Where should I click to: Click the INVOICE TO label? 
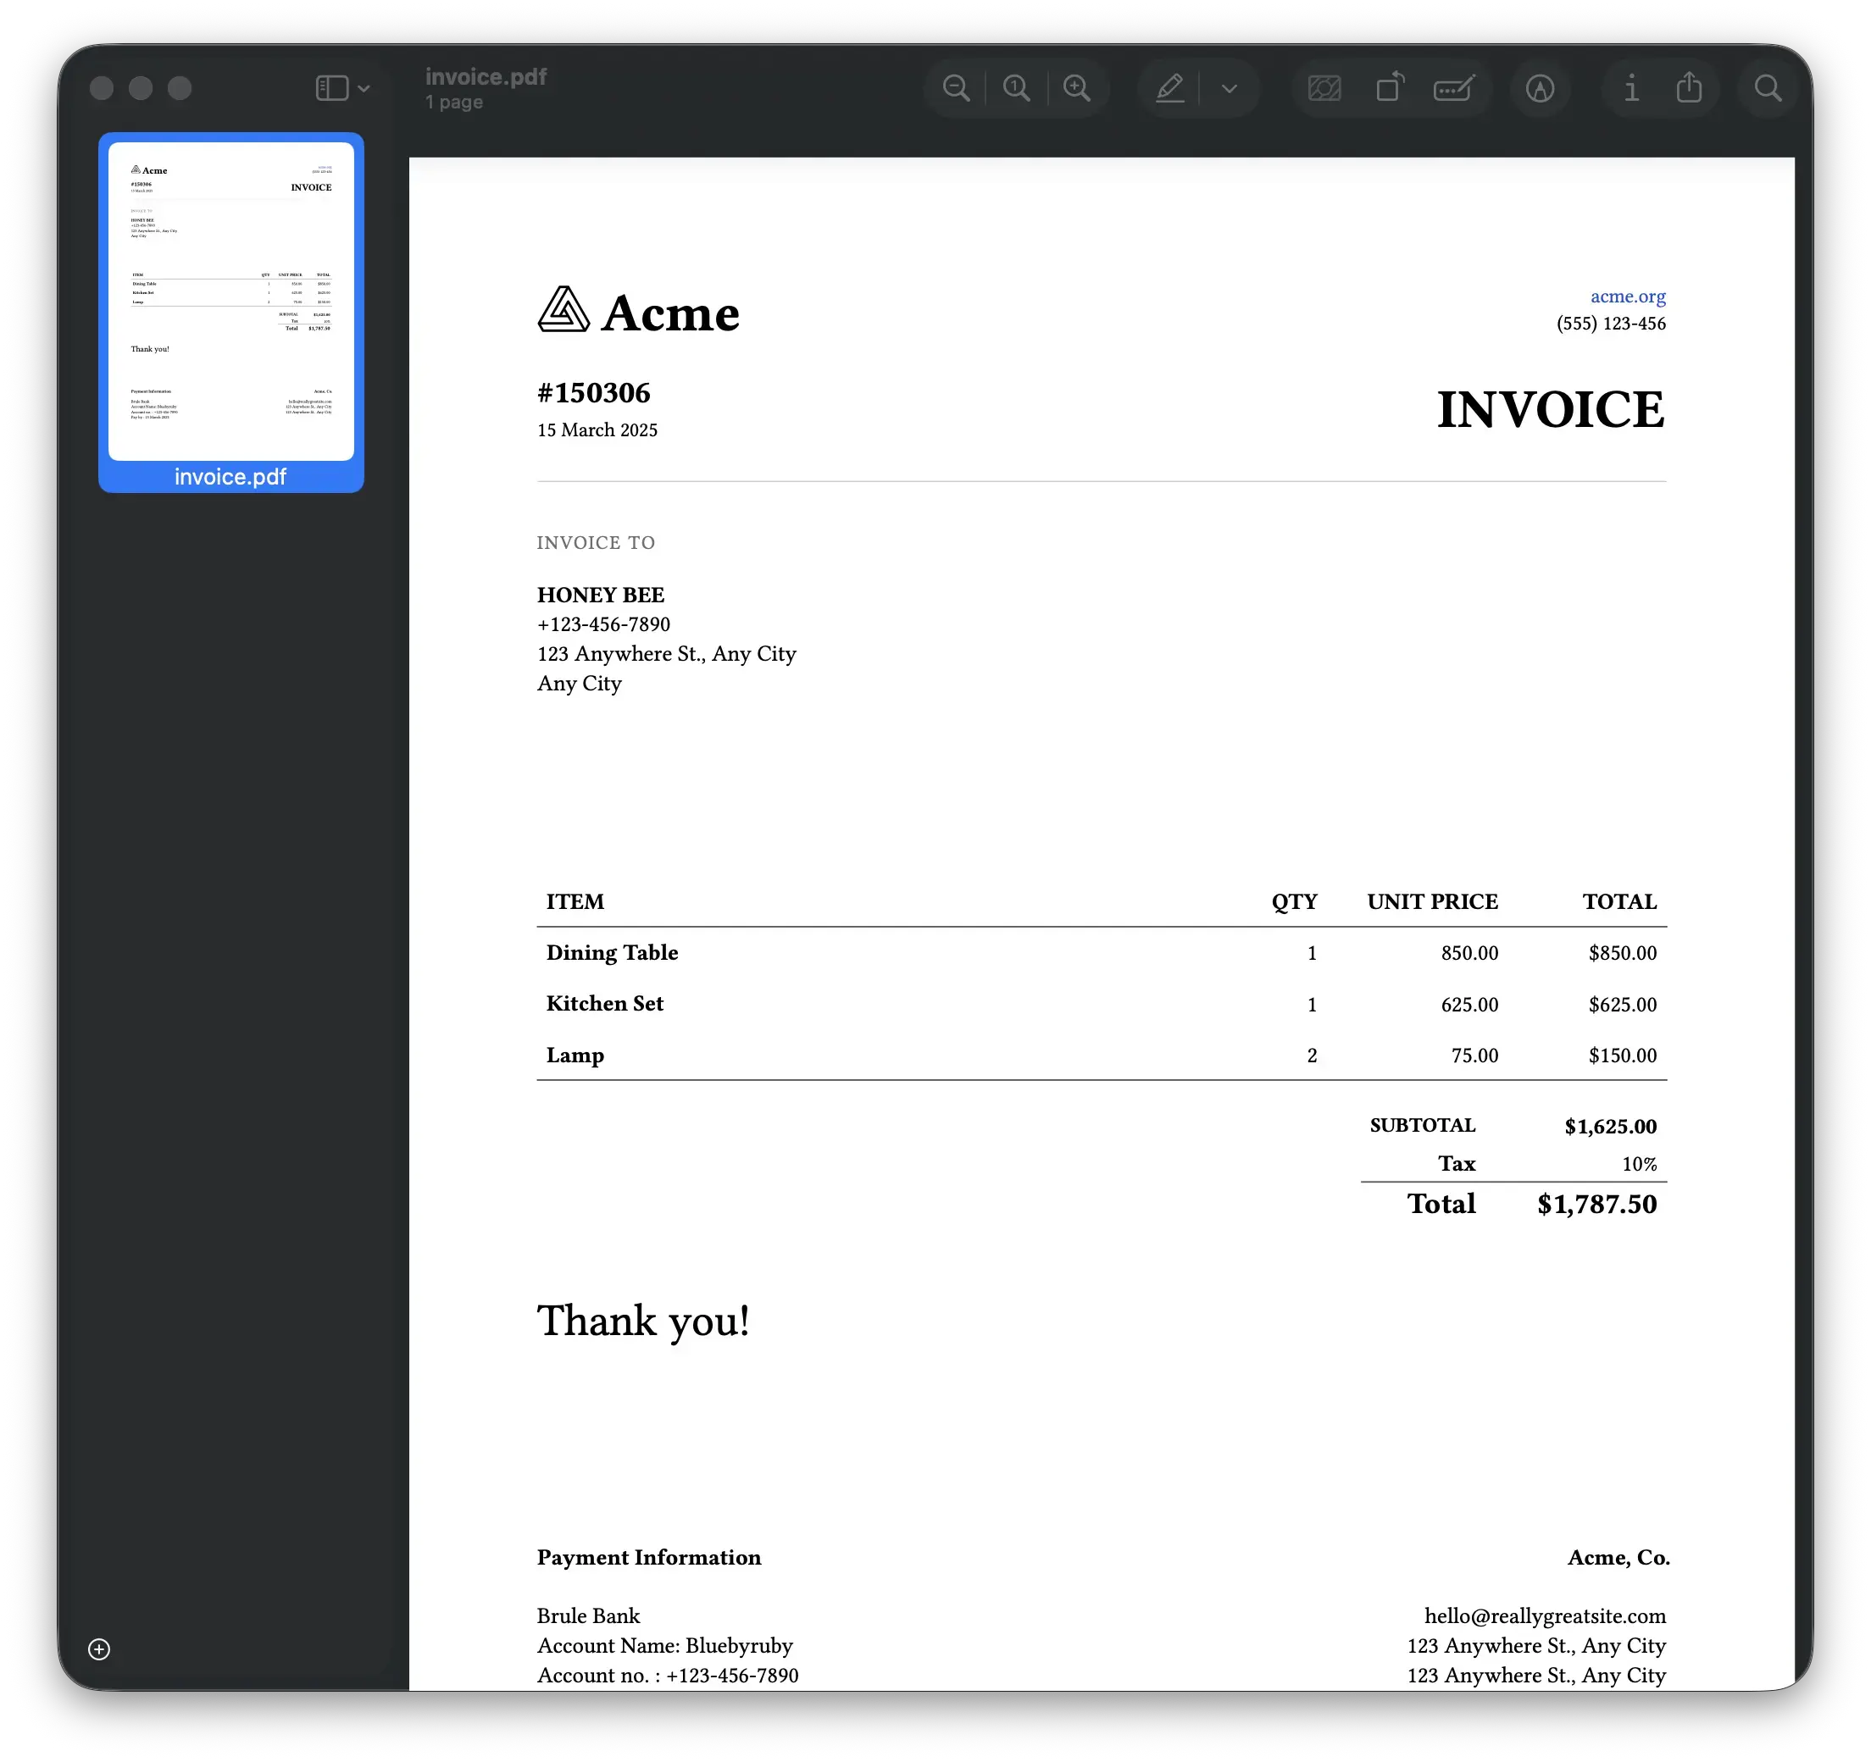tap(596, 543)
